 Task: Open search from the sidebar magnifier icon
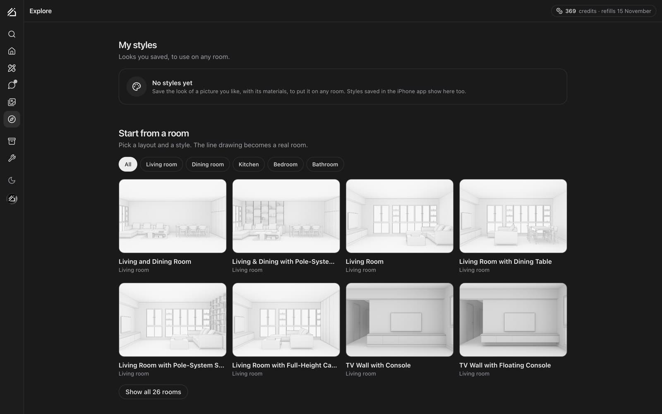12,34
